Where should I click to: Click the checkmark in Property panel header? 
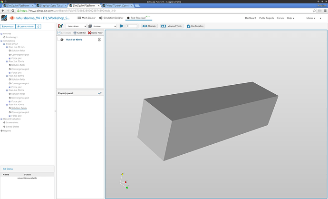click(x=99, y=93)
